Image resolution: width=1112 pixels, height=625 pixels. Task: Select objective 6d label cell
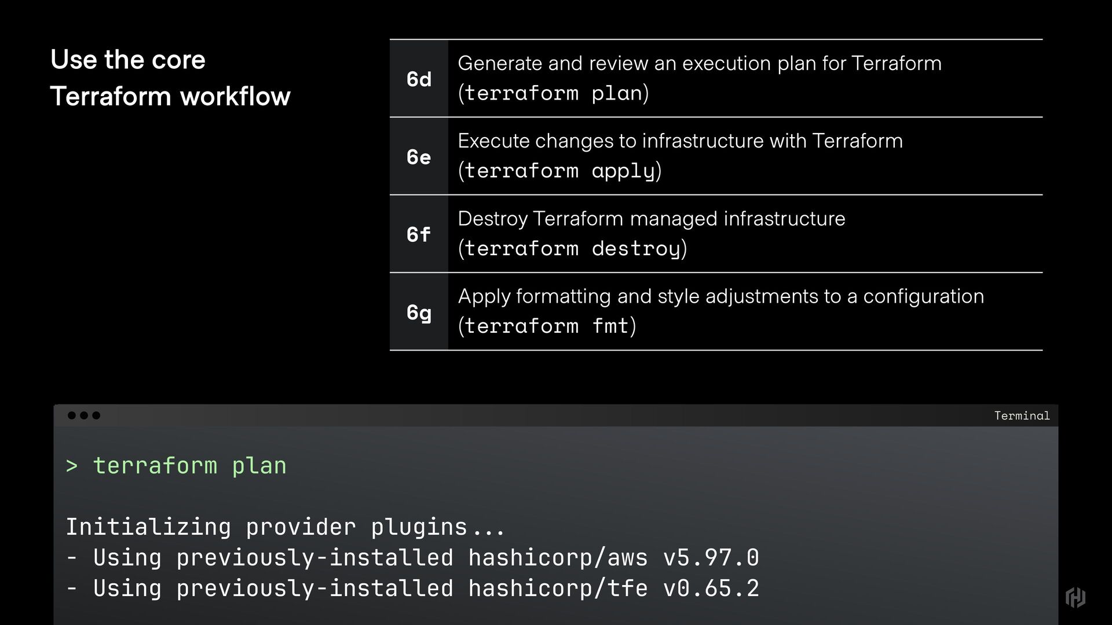[419, 79]
